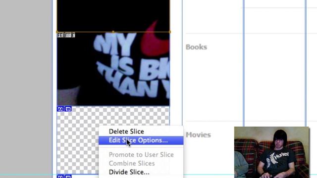Click the blue image badge above checkerboard
This screenshot has width=317, height=178.
tap(68, 109)
